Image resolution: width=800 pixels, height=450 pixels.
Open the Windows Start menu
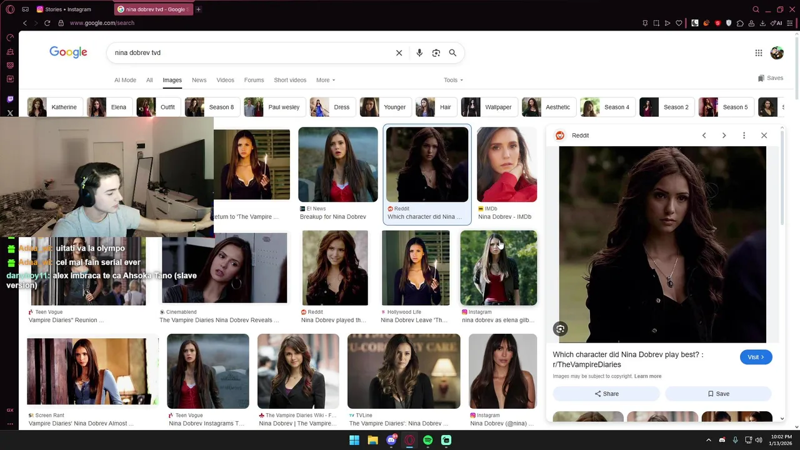point(354,440)
